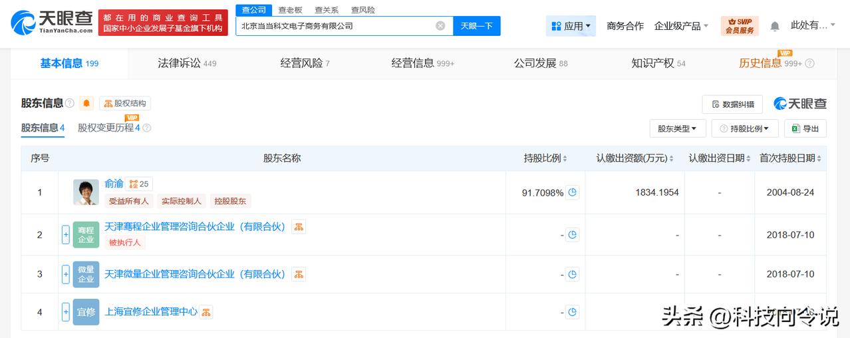Open equity structure icon for 天津骞程企业

(299, 227)
